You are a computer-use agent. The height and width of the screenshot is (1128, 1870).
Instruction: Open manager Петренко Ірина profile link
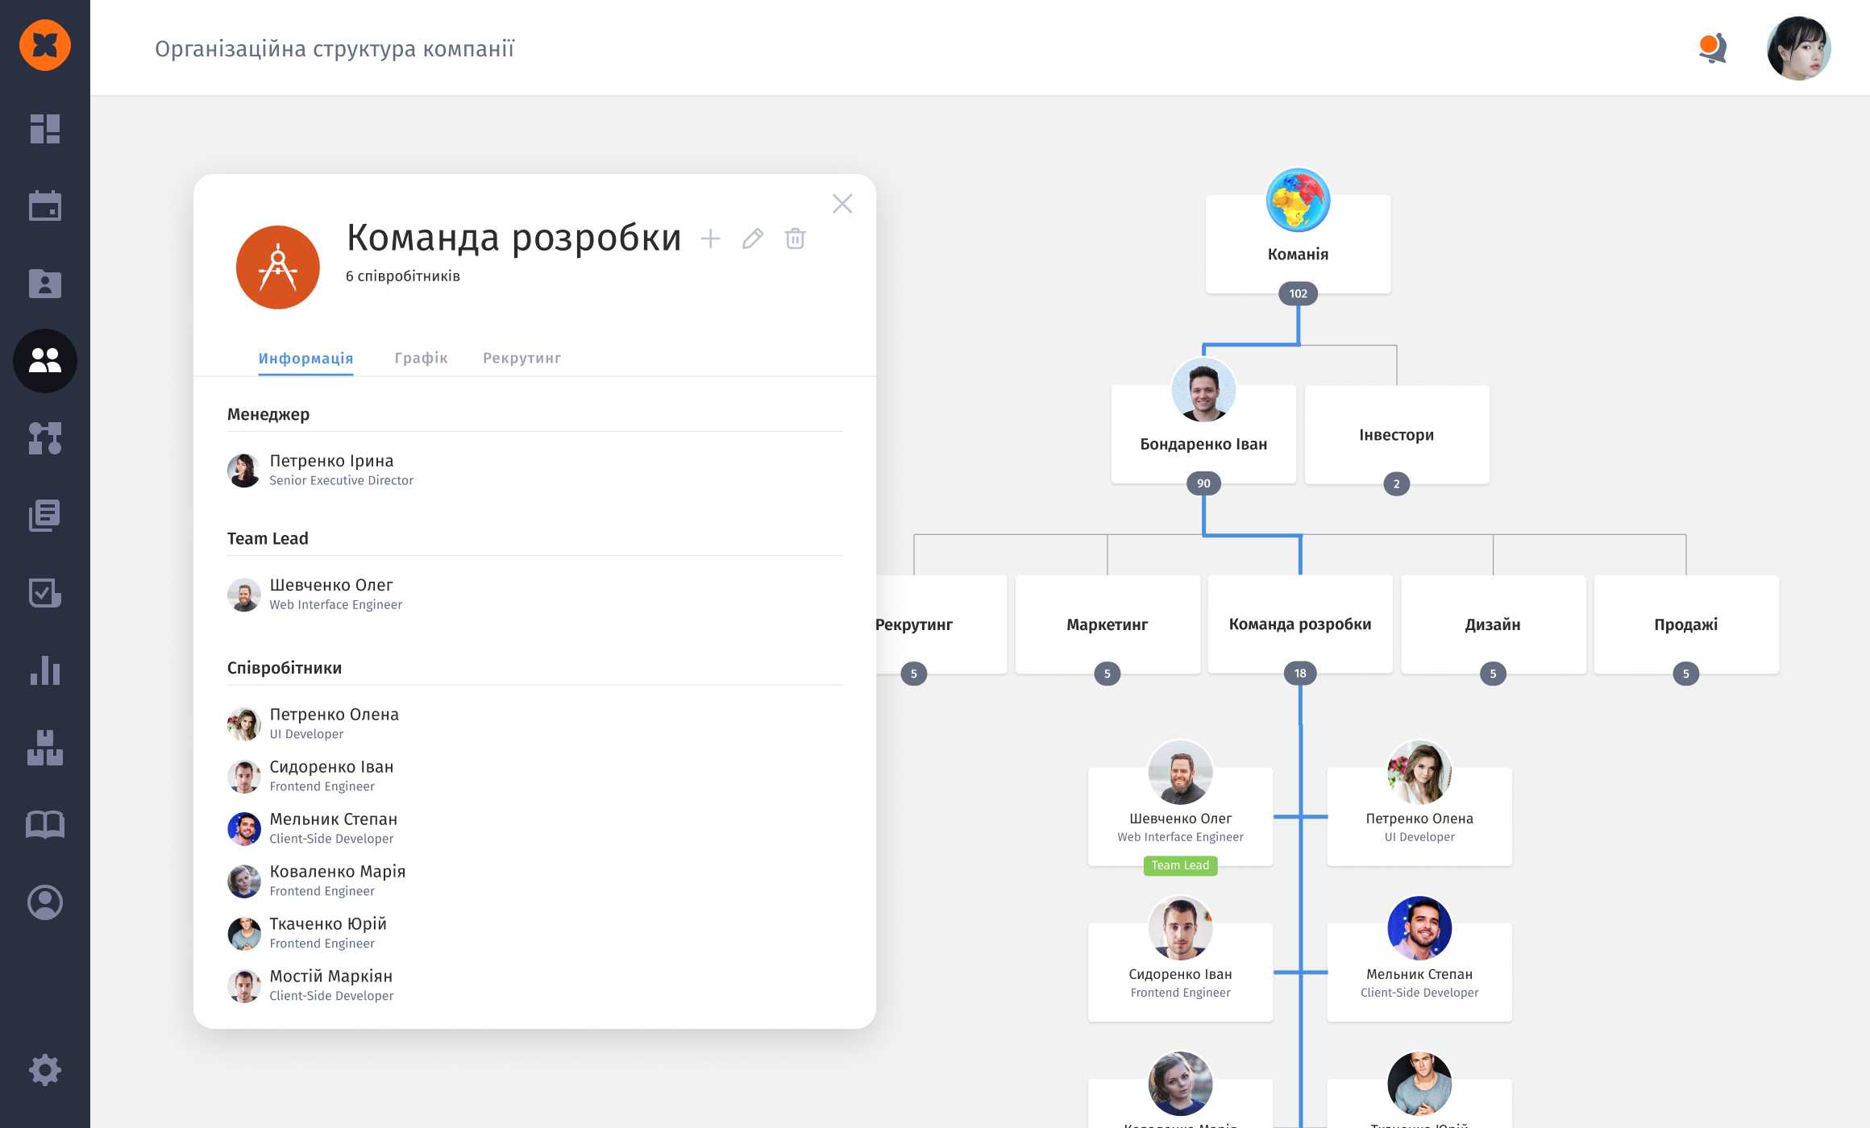pos(331,462)
